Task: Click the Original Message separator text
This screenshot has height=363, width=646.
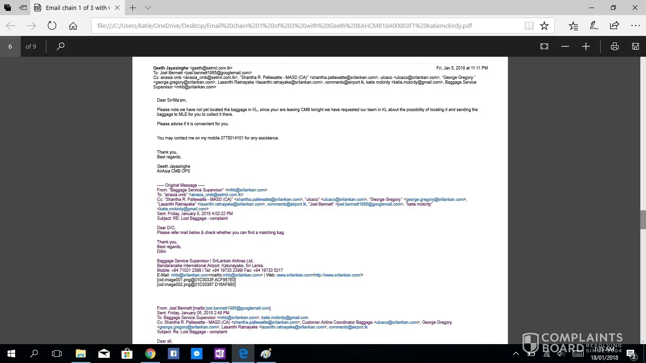Action: (181, 185)
